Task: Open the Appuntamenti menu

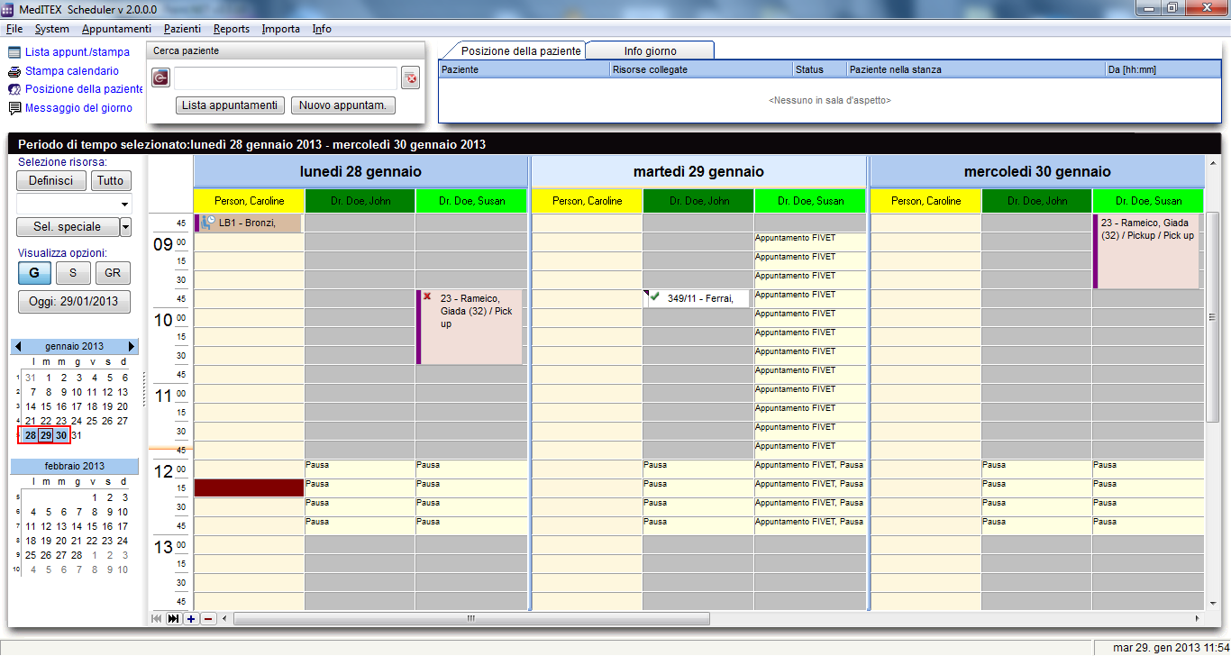Action: 116,29
